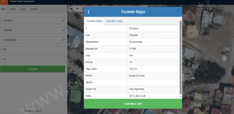Zoom out the map with minus icon
The image size is (234, 114).
pyautogui.click(x=77, y=9)
